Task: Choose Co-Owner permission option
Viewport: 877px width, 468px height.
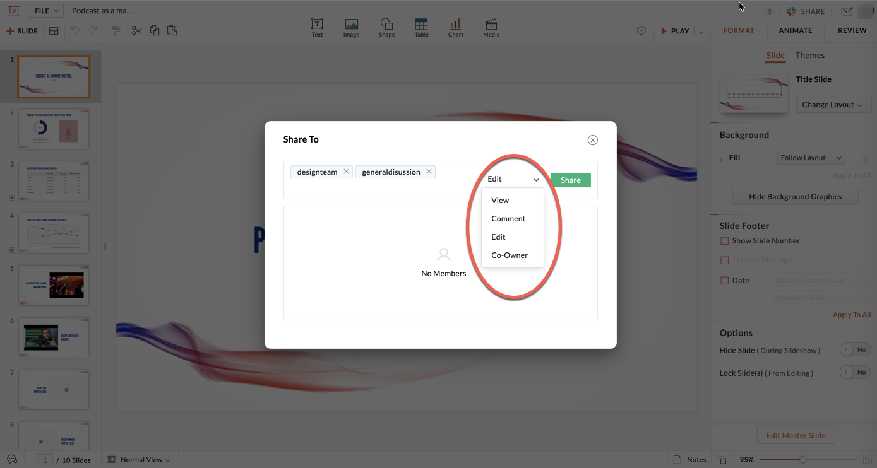Action: (x=512, y=255)
